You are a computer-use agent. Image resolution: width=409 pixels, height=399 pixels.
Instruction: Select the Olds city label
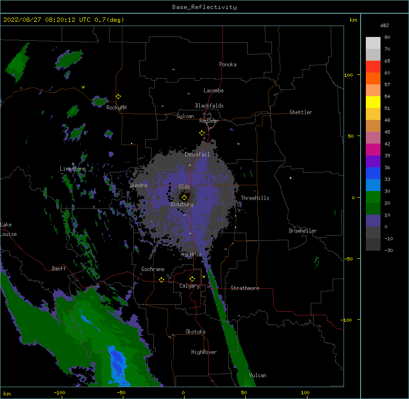184,187
